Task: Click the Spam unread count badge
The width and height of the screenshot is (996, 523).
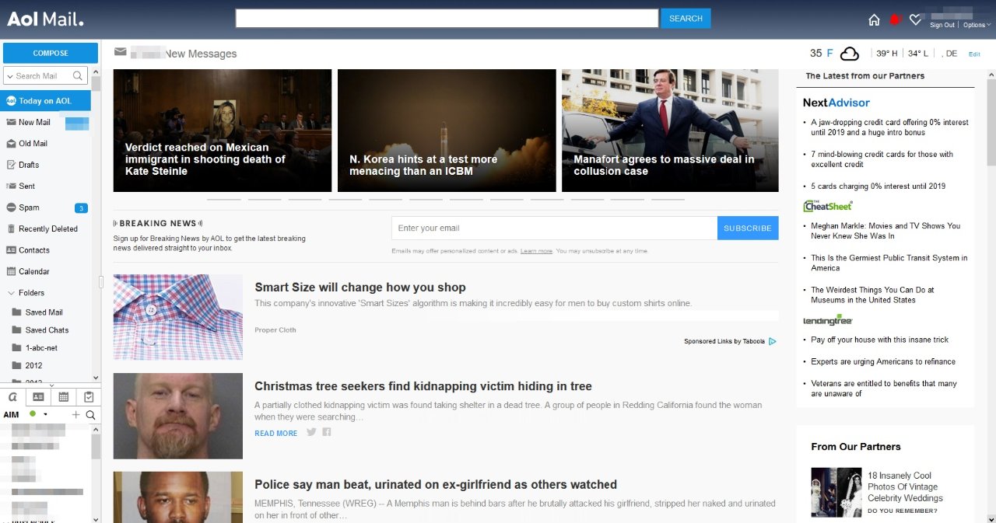Action: (81, 207)
